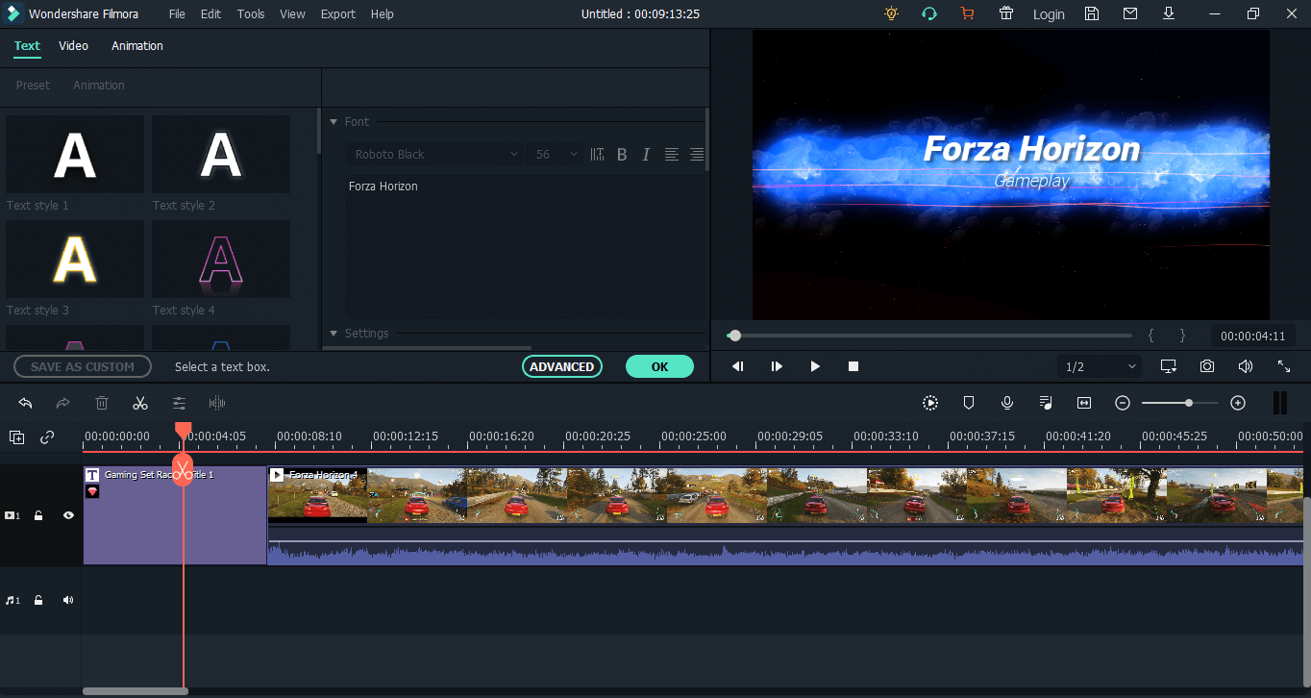Click the Forza Horizon text input box
Screen dimensions: 1311x698
point(525,245)
